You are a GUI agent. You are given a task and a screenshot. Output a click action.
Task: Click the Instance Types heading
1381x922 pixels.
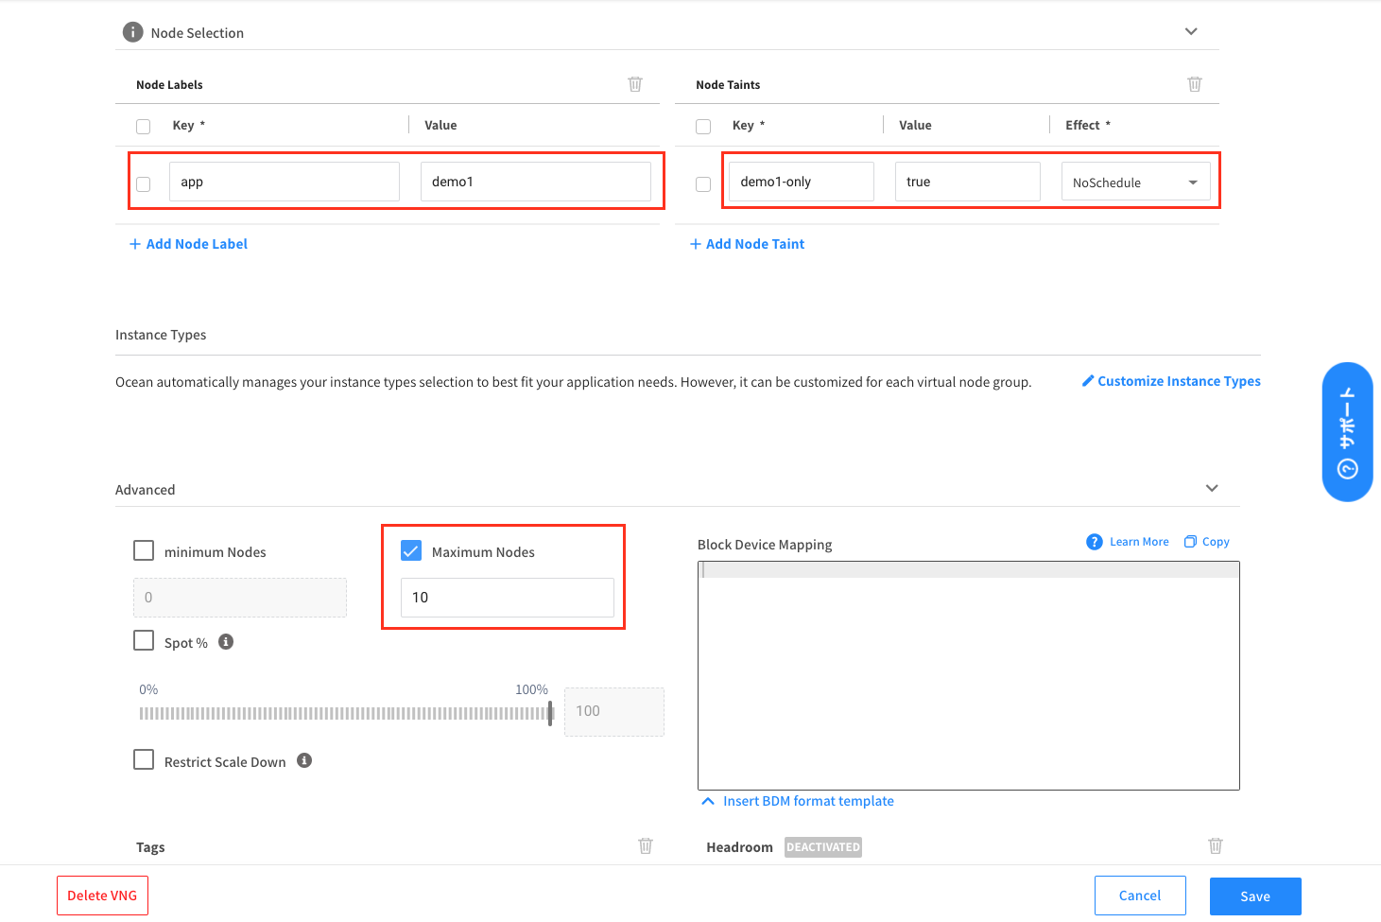[x=161, y=335]
